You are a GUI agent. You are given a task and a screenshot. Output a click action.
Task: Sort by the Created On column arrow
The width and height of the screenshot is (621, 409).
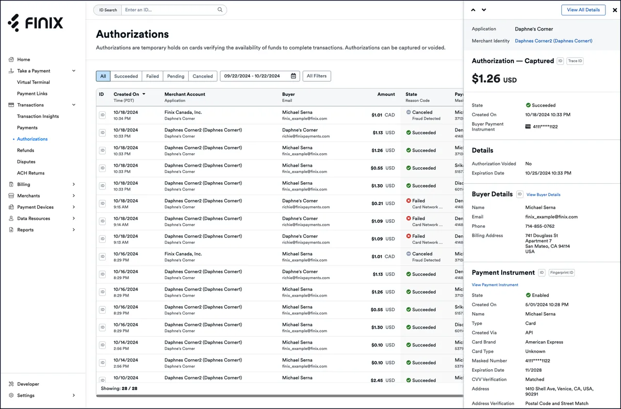point(144,94)
